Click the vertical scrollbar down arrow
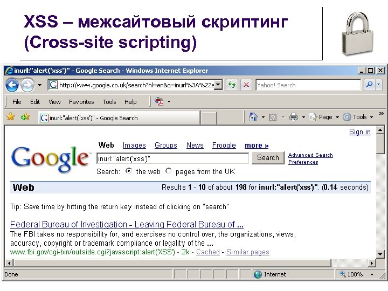Viewport: 388px width, 291px height. (380, 254)
